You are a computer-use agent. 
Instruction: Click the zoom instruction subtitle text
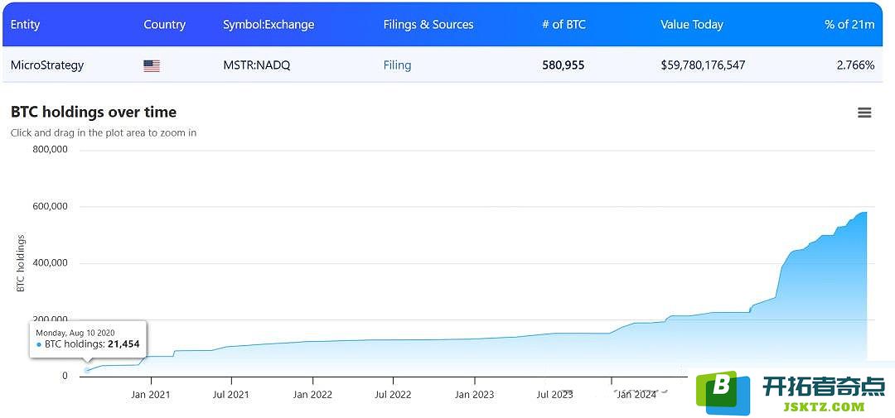pyautogui.click(x=104, y=133)
